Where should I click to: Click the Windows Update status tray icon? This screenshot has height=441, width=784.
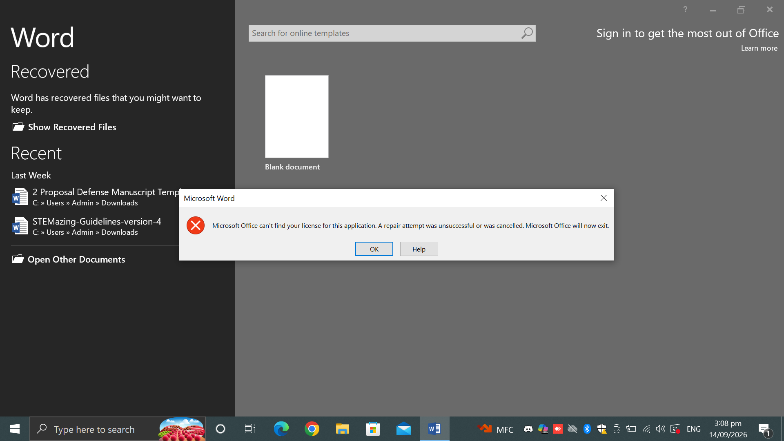coord(675,429)
